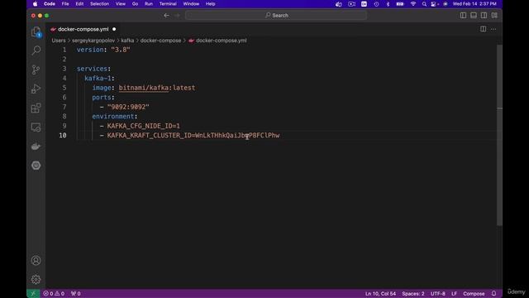Click the KAFKA_KRAFT_CLUSTER_ID line text
The height and width of the screenshot is (298, 529).
pyautogui.click(x=193, y=136)
